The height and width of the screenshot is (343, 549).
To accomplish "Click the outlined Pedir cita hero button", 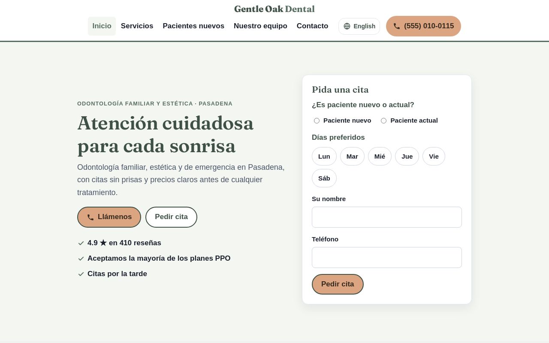I will [x=171, y=217].
